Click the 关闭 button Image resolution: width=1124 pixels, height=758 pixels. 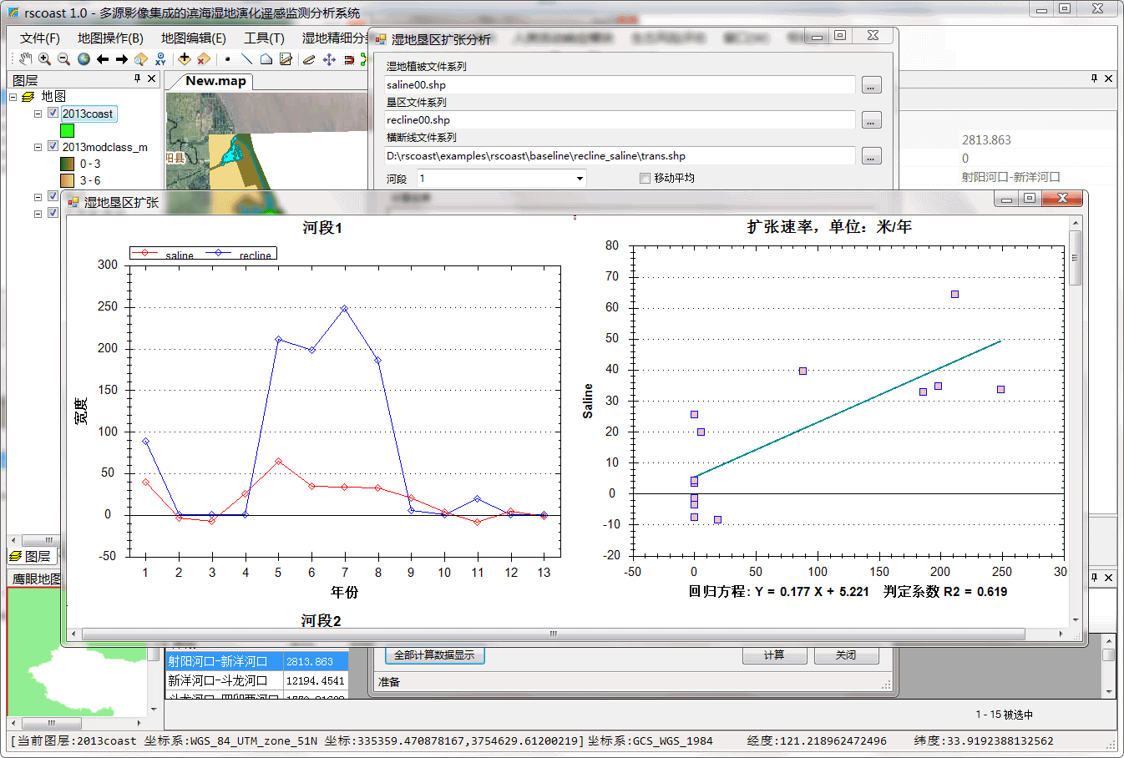click(846, 655)
